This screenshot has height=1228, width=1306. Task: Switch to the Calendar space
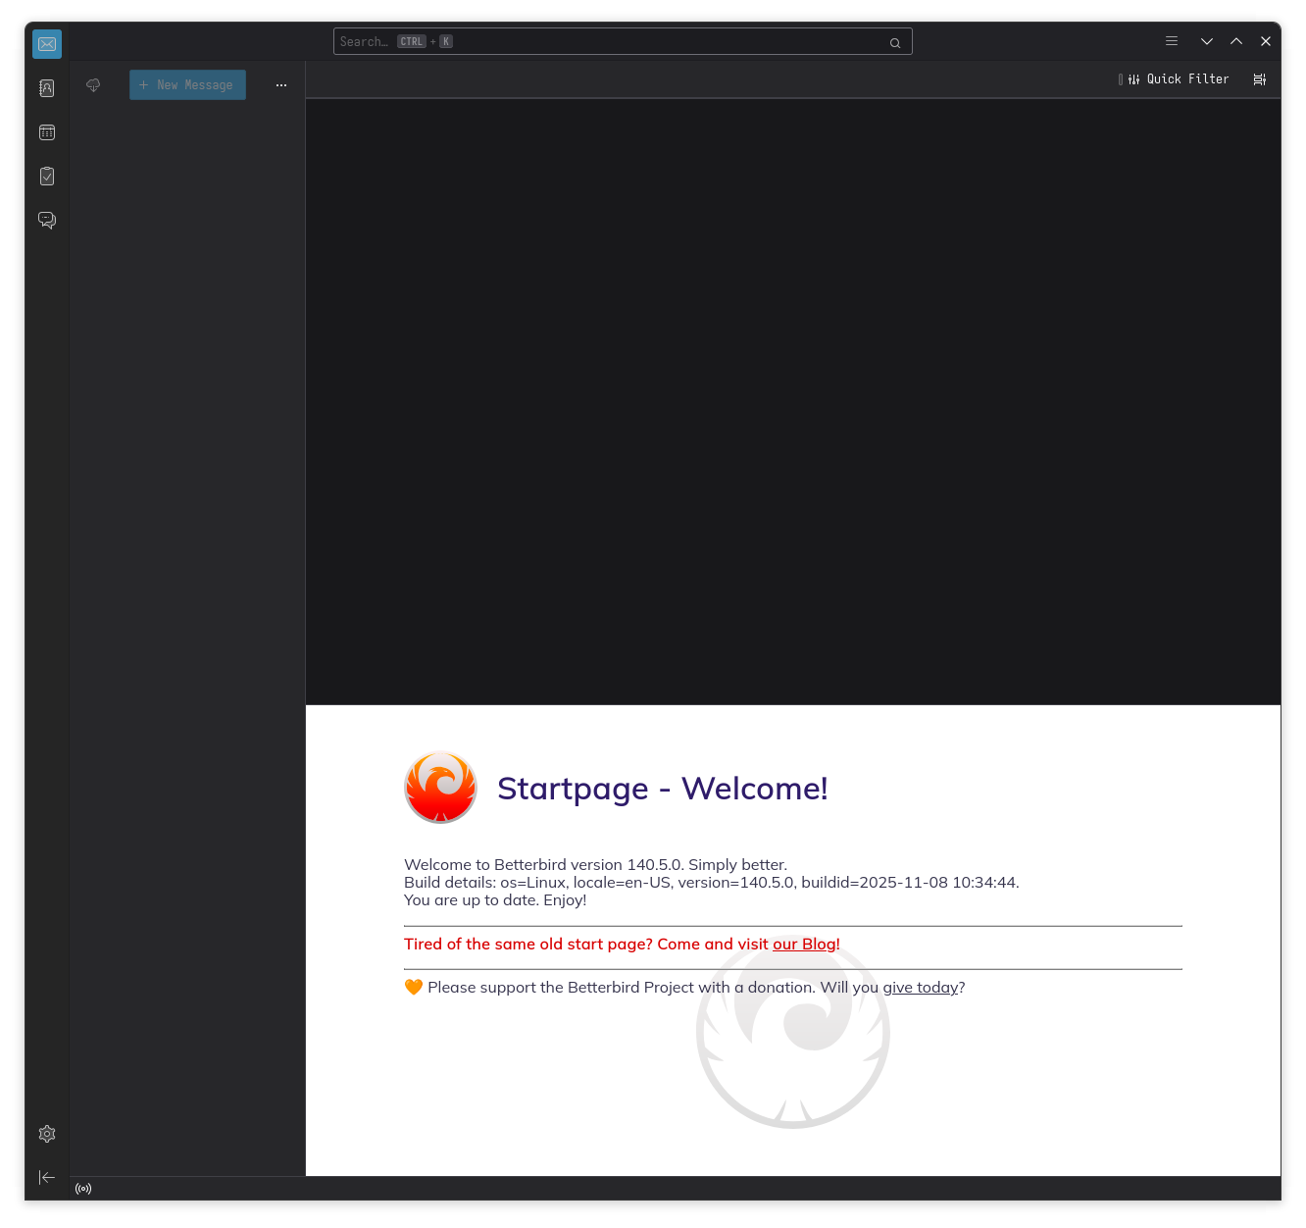pos(47,132)
